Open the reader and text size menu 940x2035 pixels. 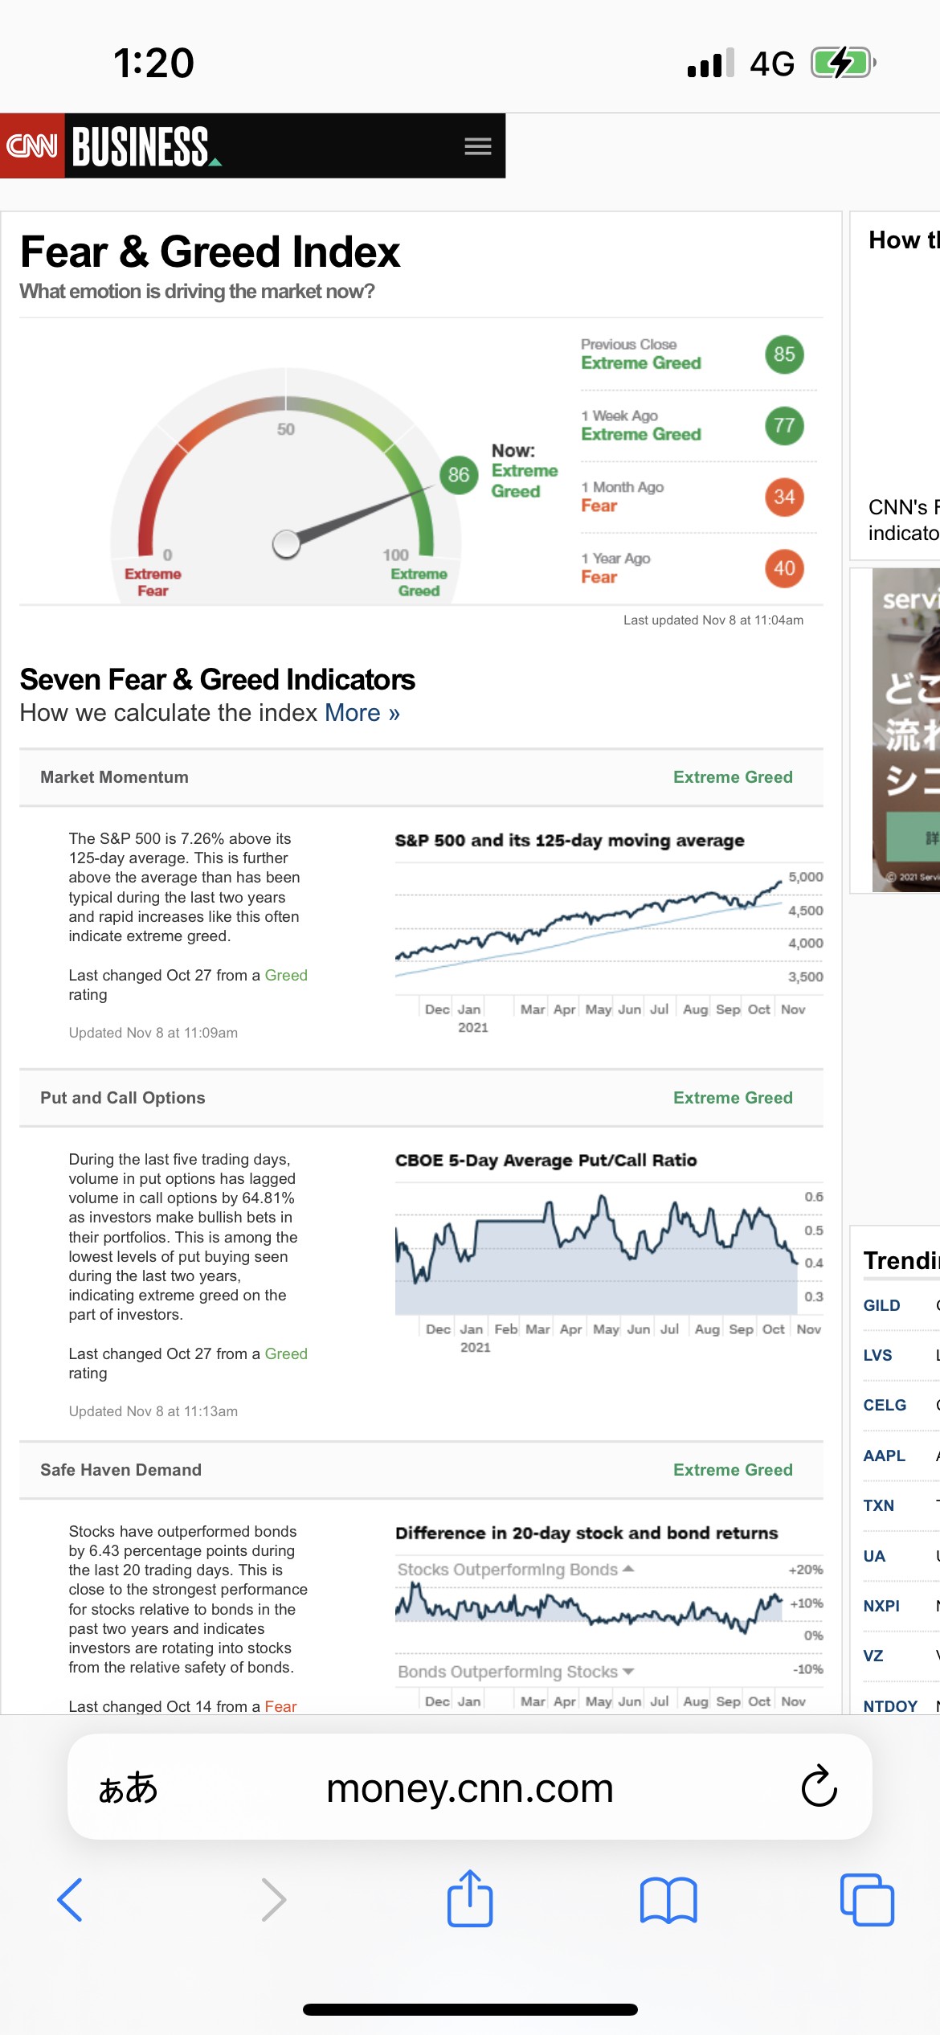(x=128, y=1787)
